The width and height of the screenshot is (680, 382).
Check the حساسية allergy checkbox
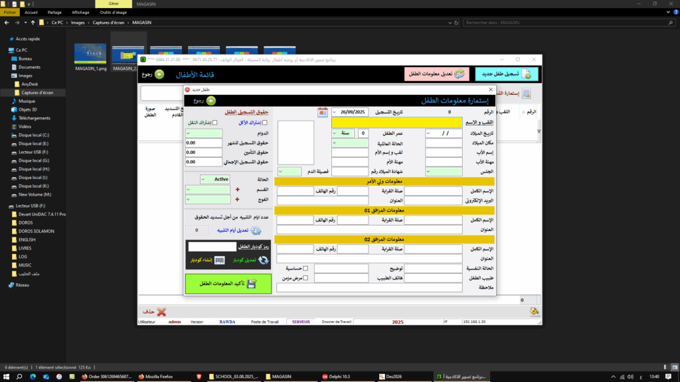point(305,269)
